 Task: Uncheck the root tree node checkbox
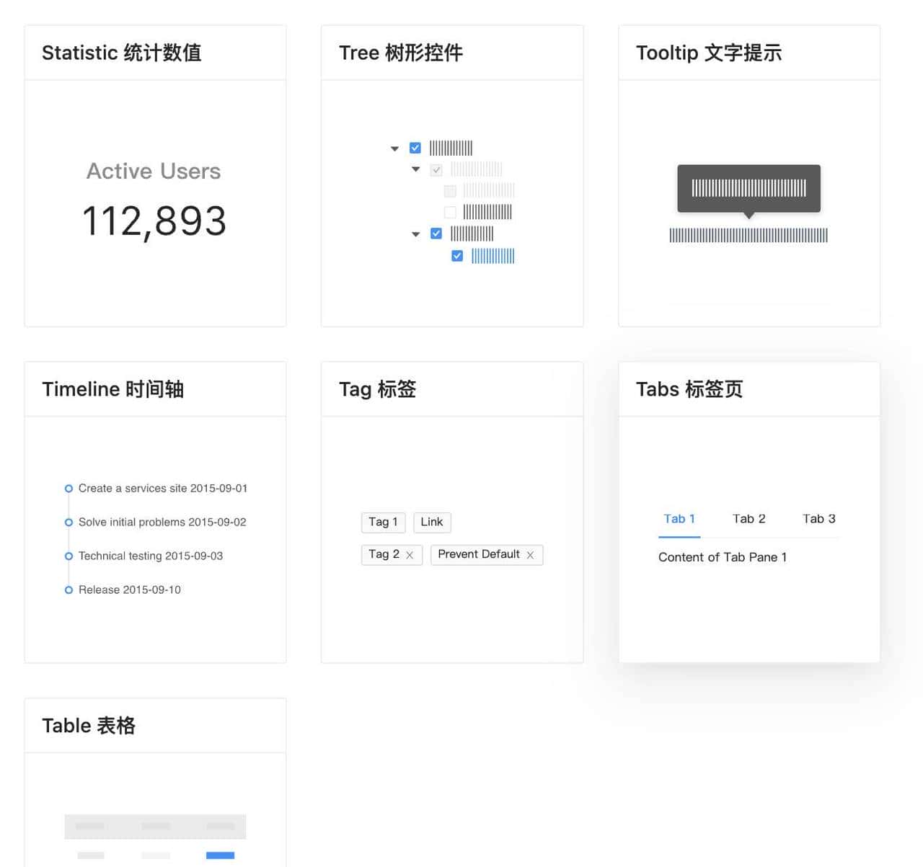415,147
